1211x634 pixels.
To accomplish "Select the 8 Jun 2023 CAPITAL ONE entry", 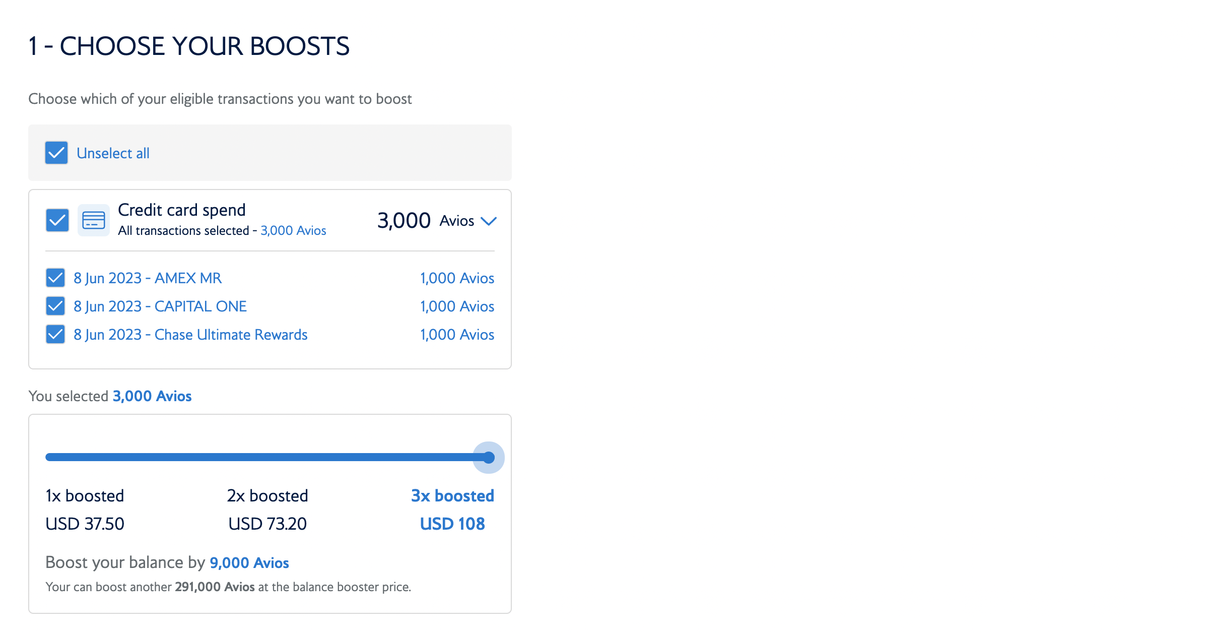I will pyautogui.click(x=160, y=306).
